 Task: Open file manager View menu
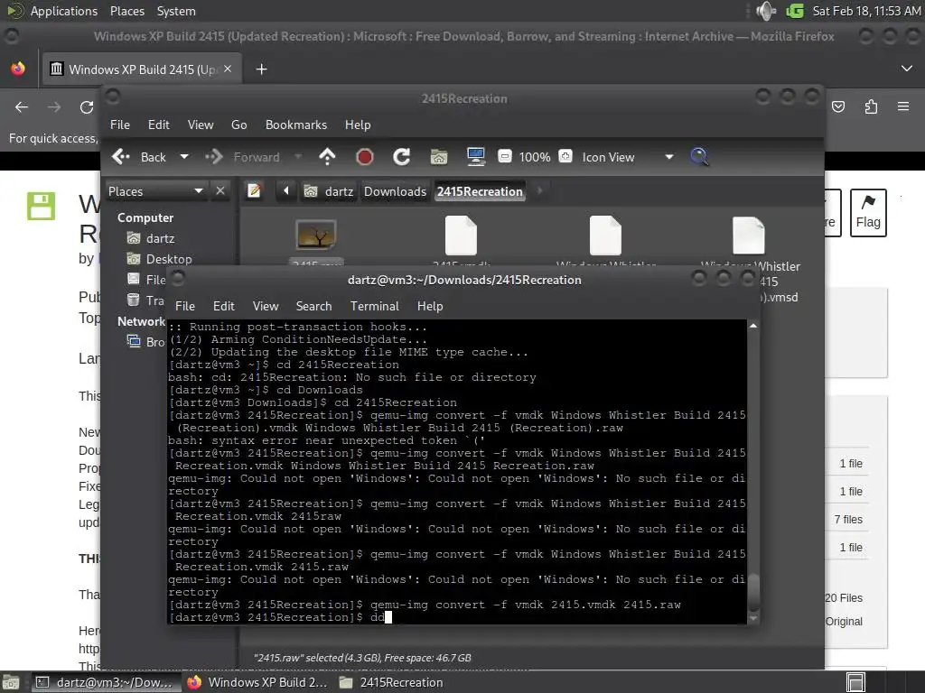click(201, 125)
